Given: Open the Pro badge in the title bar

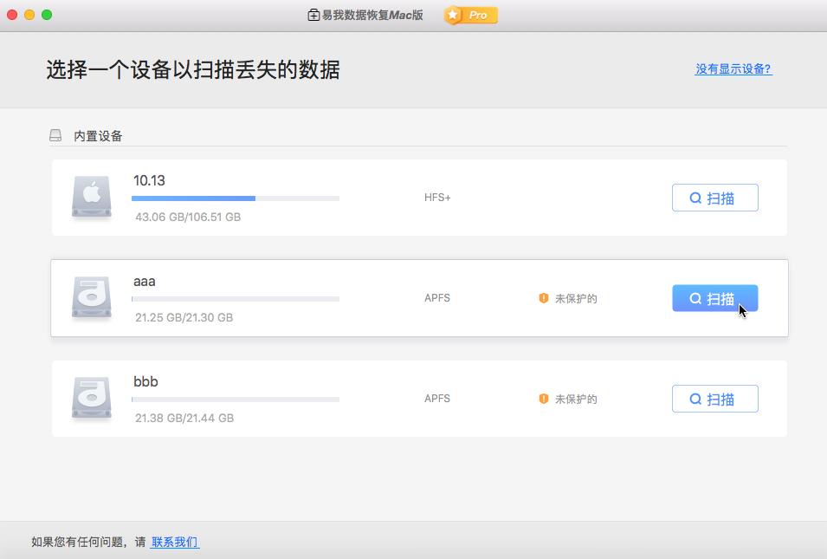Looking at the screenshot, I should click(469, 15).
